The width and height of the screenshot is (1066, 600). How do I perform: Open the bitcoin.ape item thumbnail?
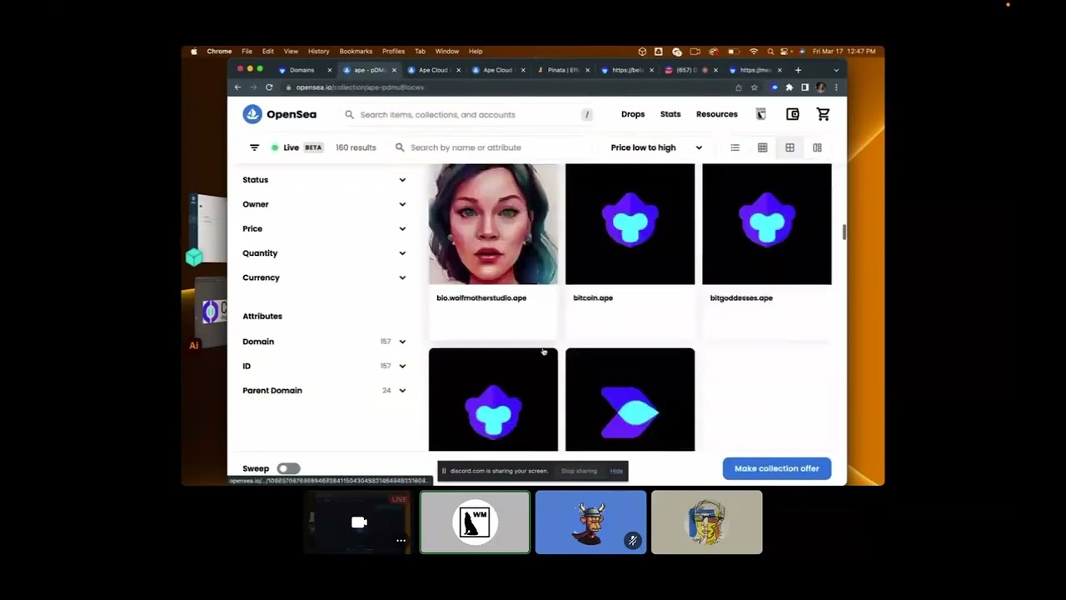tap(630, 224)
